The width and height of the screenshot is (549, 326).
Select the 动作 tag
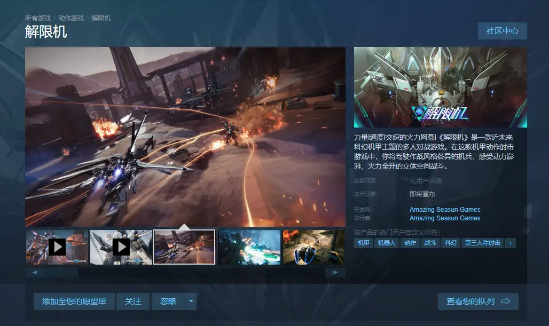[x=410, y=243]
